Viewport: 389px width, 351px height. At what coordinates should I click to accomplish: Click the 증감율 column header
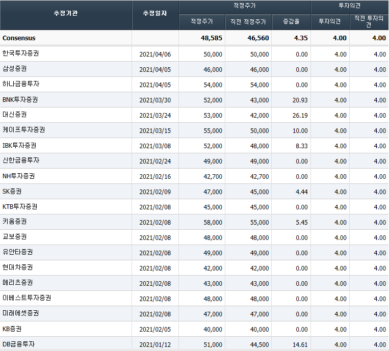tap(291, 21)
